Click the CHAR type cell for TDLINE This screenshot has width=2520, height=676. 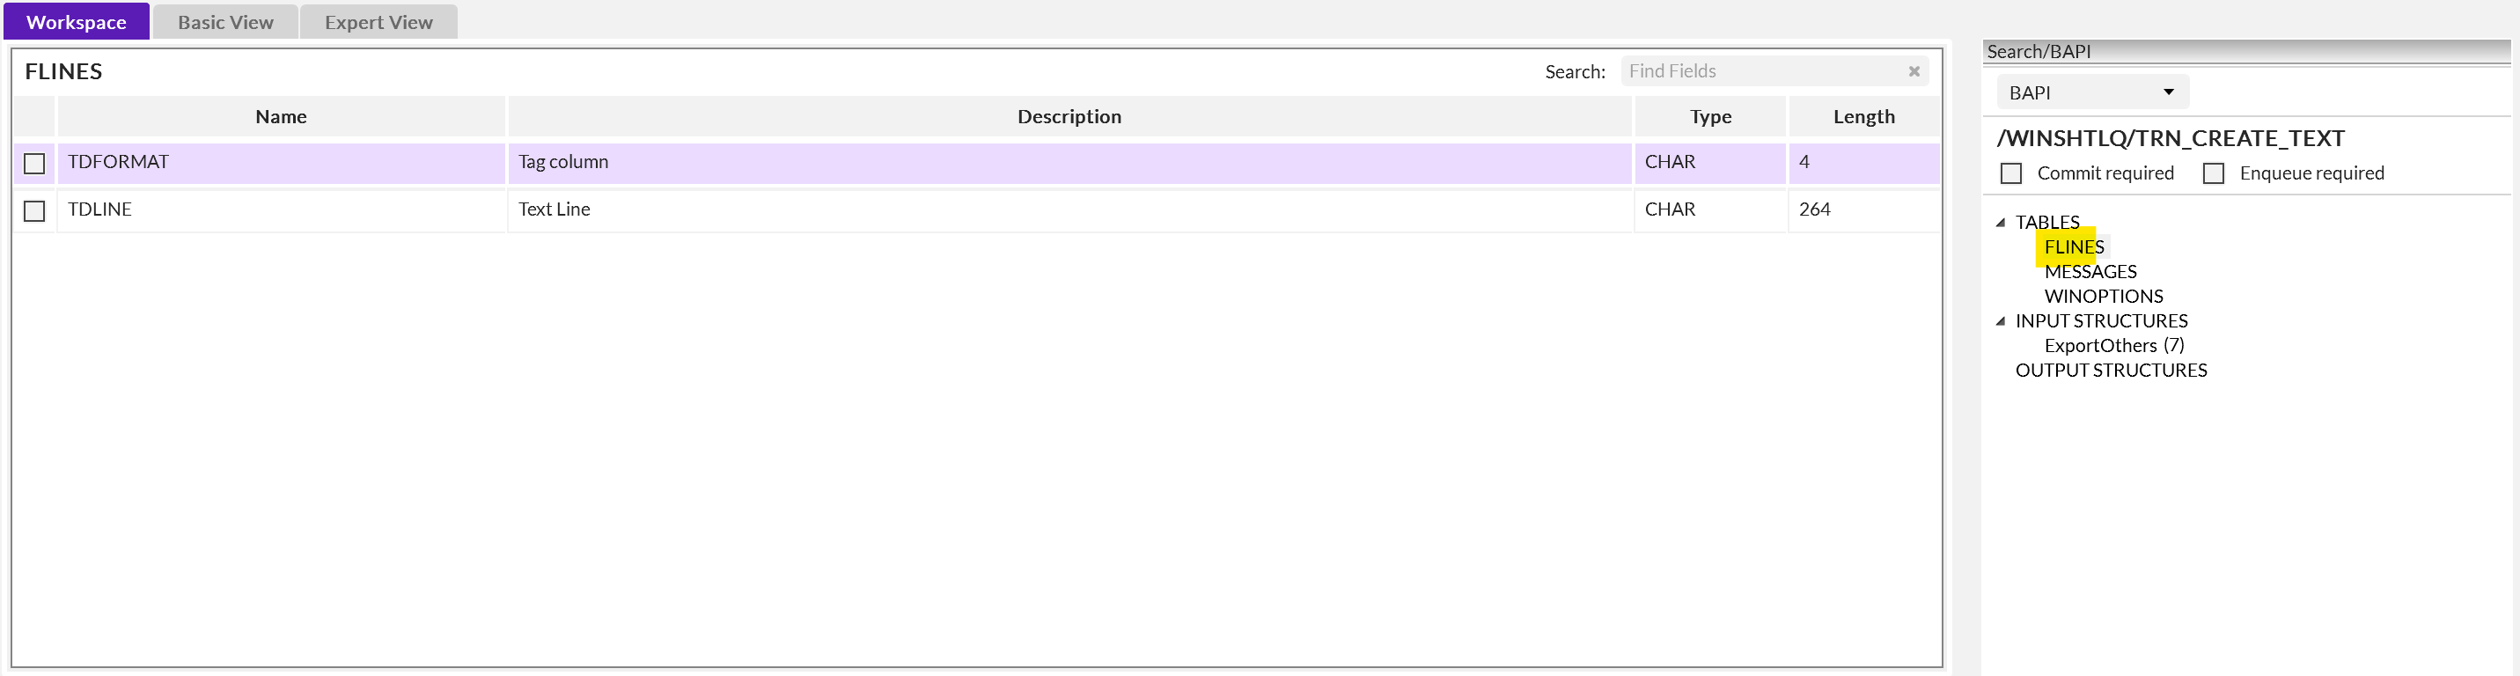pyautogui.click(x=1710, y=209)
